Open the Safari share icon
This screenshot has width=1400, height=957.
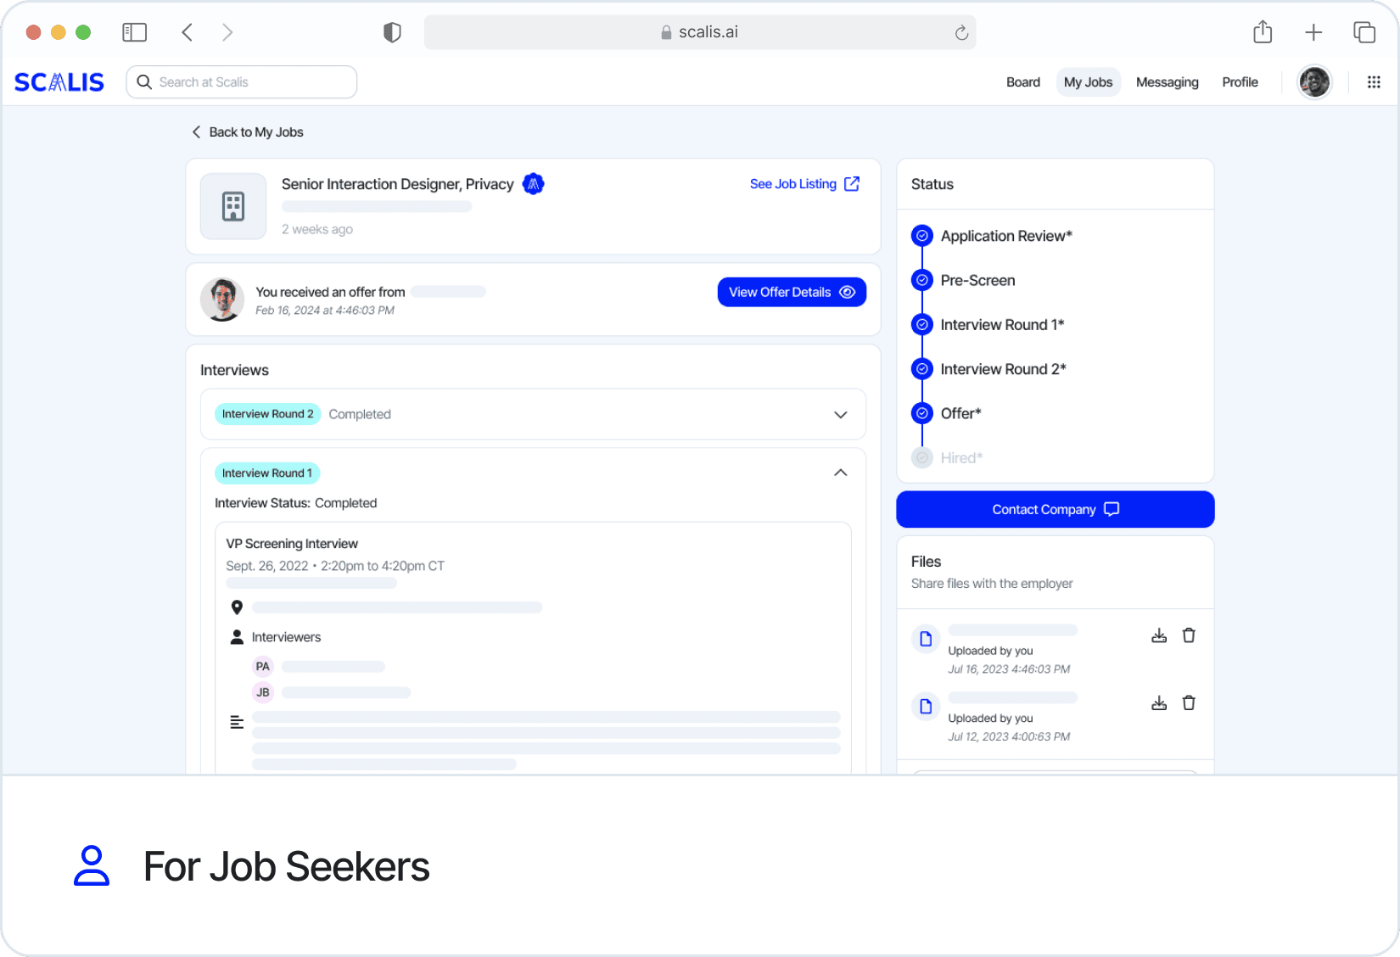1262,31
